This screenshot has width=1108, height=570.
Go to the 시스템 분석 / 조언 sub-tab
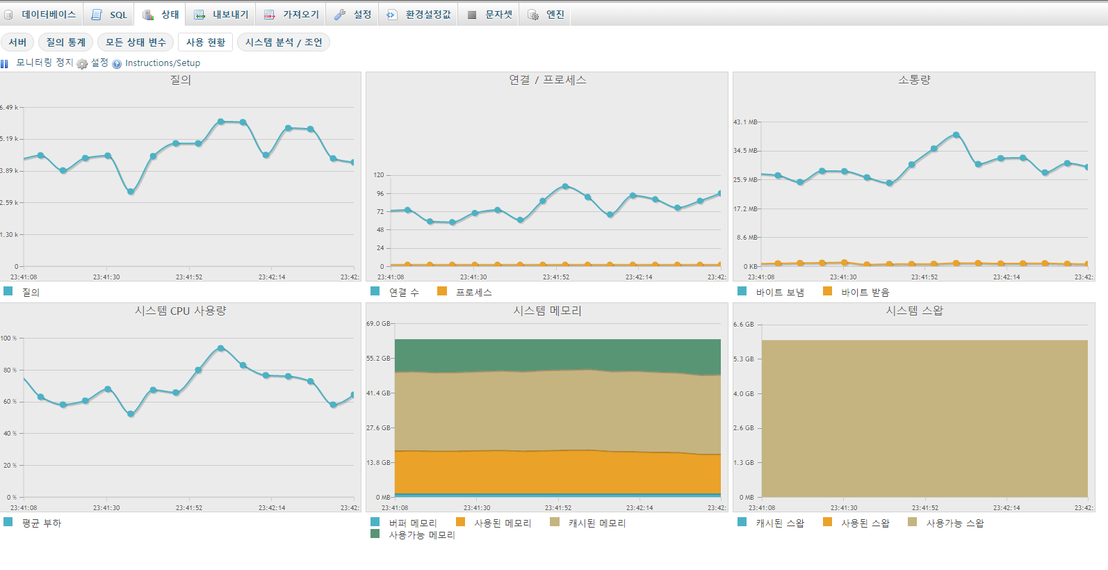click(284, 42)
